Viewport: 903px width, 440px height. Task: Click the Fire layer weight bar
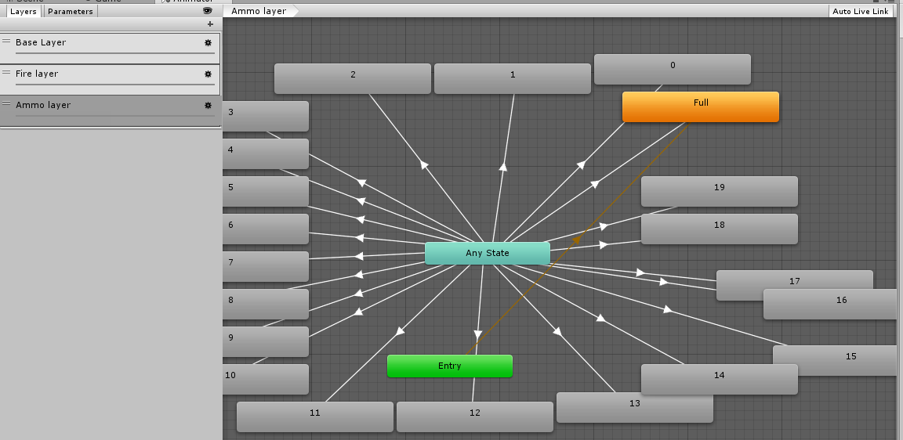tap(115, 85)
